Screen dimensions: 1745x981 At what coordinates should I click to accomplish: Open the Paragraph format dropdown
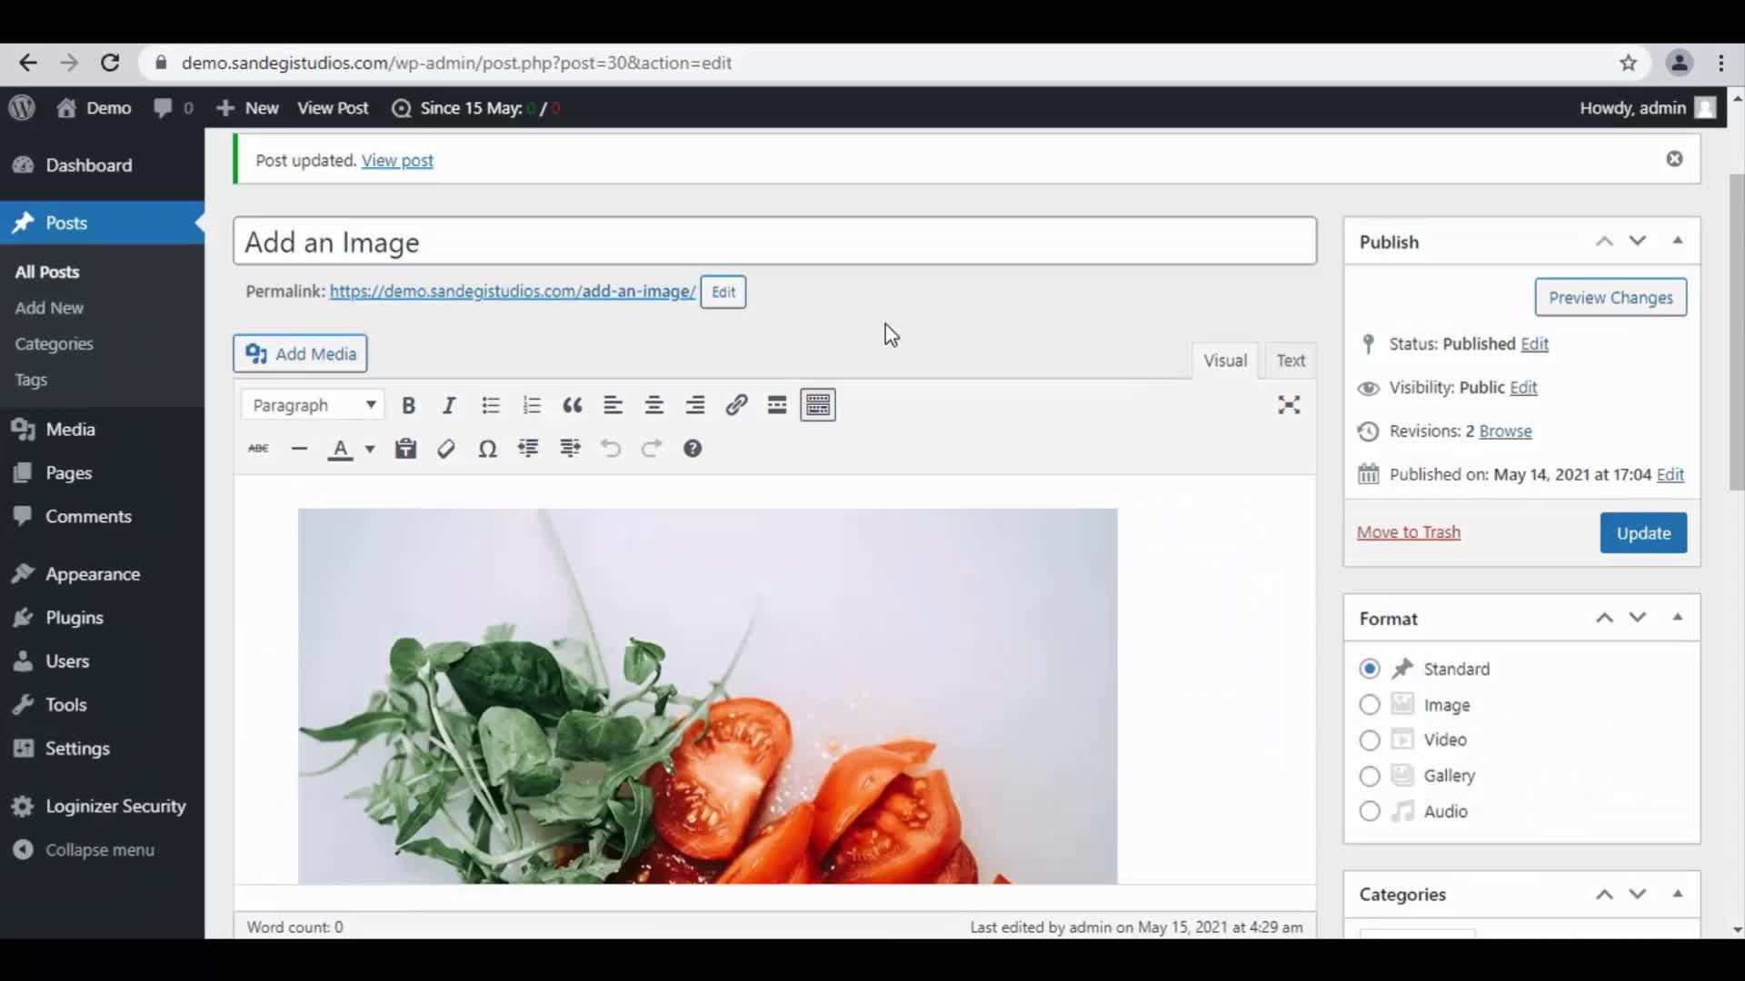tap(314, 405)
